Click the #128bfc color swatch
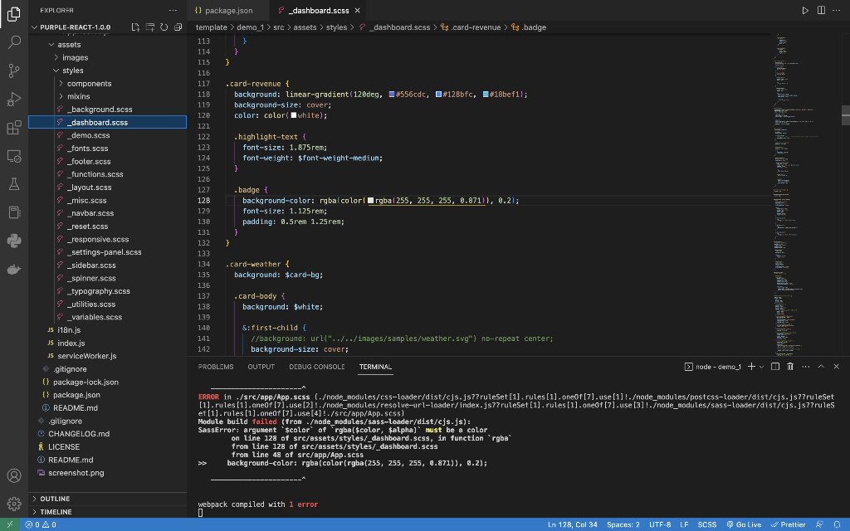The image size is (850, 531). 438,95
